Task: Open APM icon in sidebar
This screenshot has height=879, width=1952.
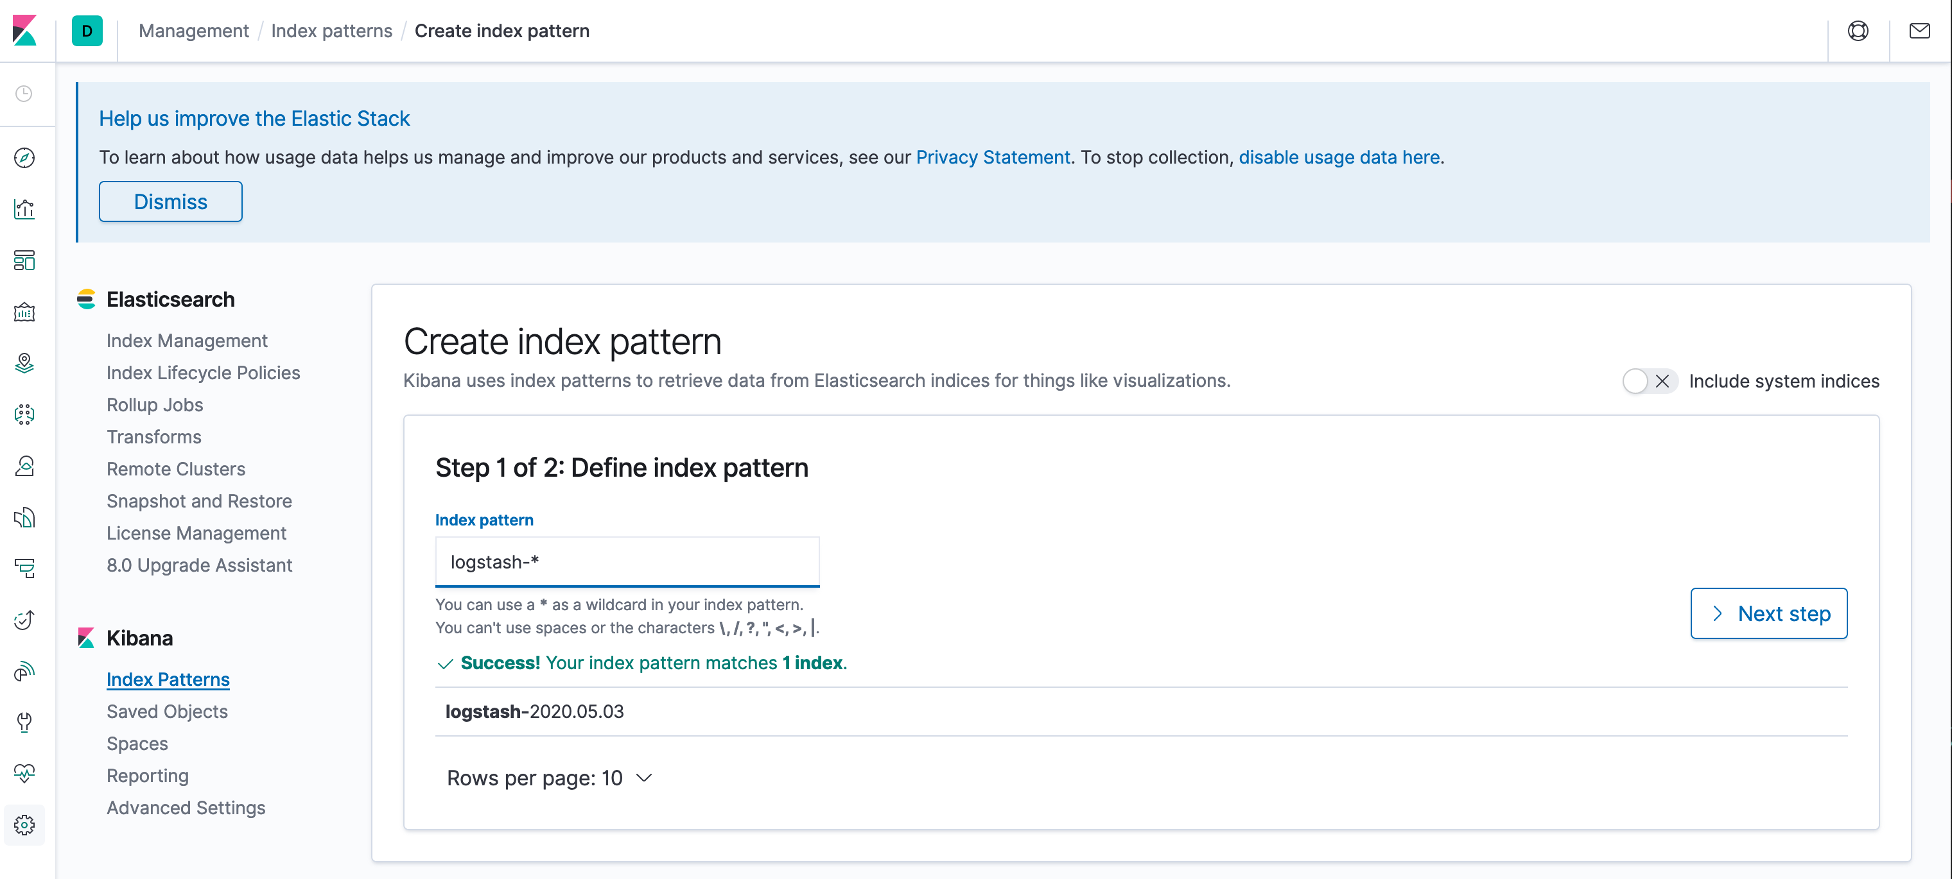Action: tap(24, 568)
